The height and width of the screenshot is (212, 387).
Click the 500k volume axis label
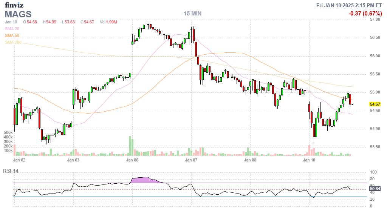8,133
